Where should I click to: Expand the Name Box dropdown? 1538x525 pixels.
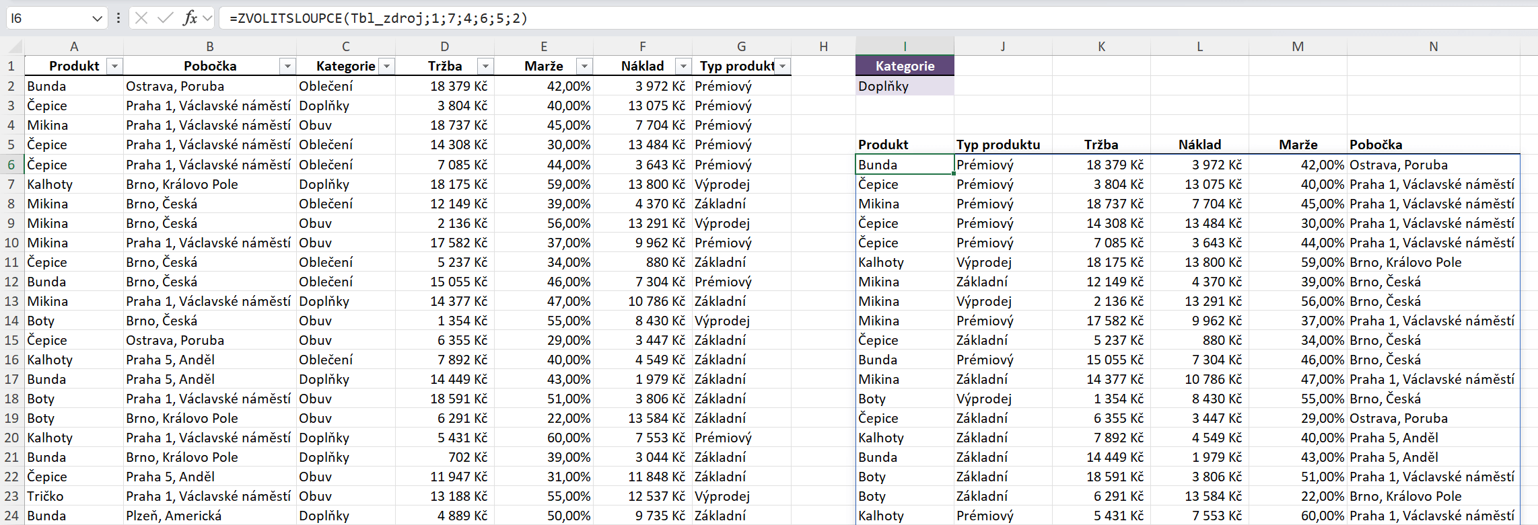tap(97, 18)
